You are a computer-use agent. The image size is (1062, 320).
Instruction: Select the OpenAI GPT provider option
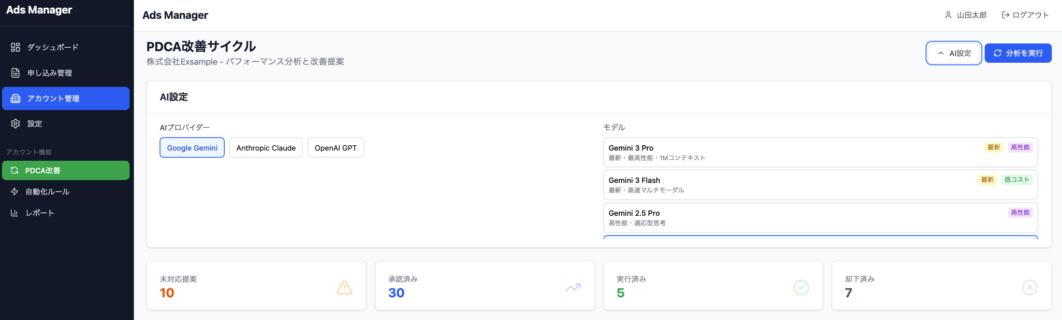click(335, 148)
